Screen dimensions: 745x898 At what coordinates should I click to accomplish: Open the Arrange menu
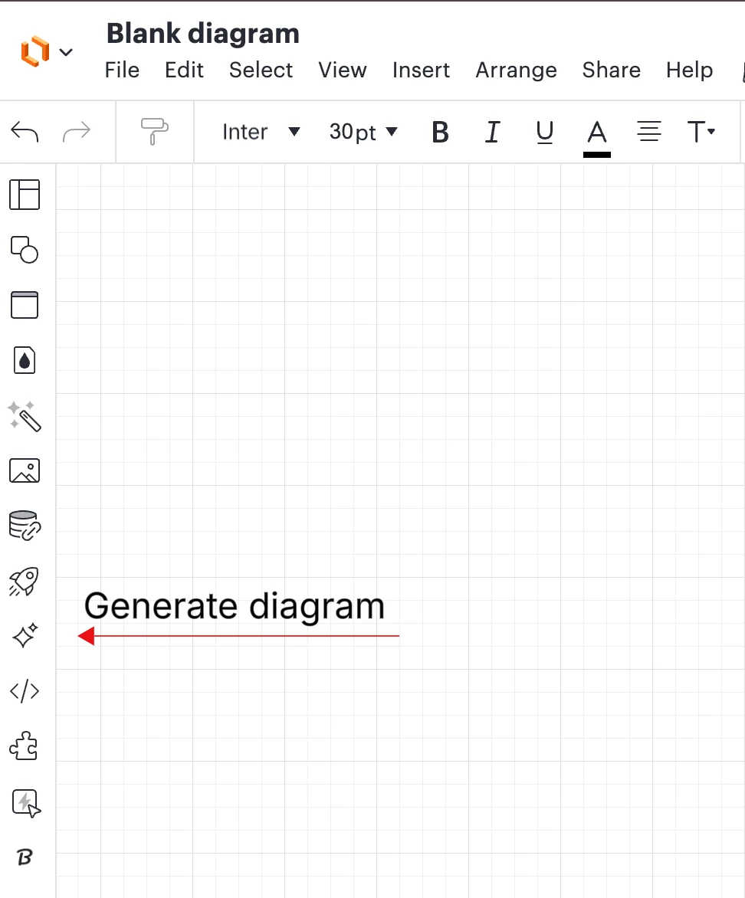pos(517,70)
